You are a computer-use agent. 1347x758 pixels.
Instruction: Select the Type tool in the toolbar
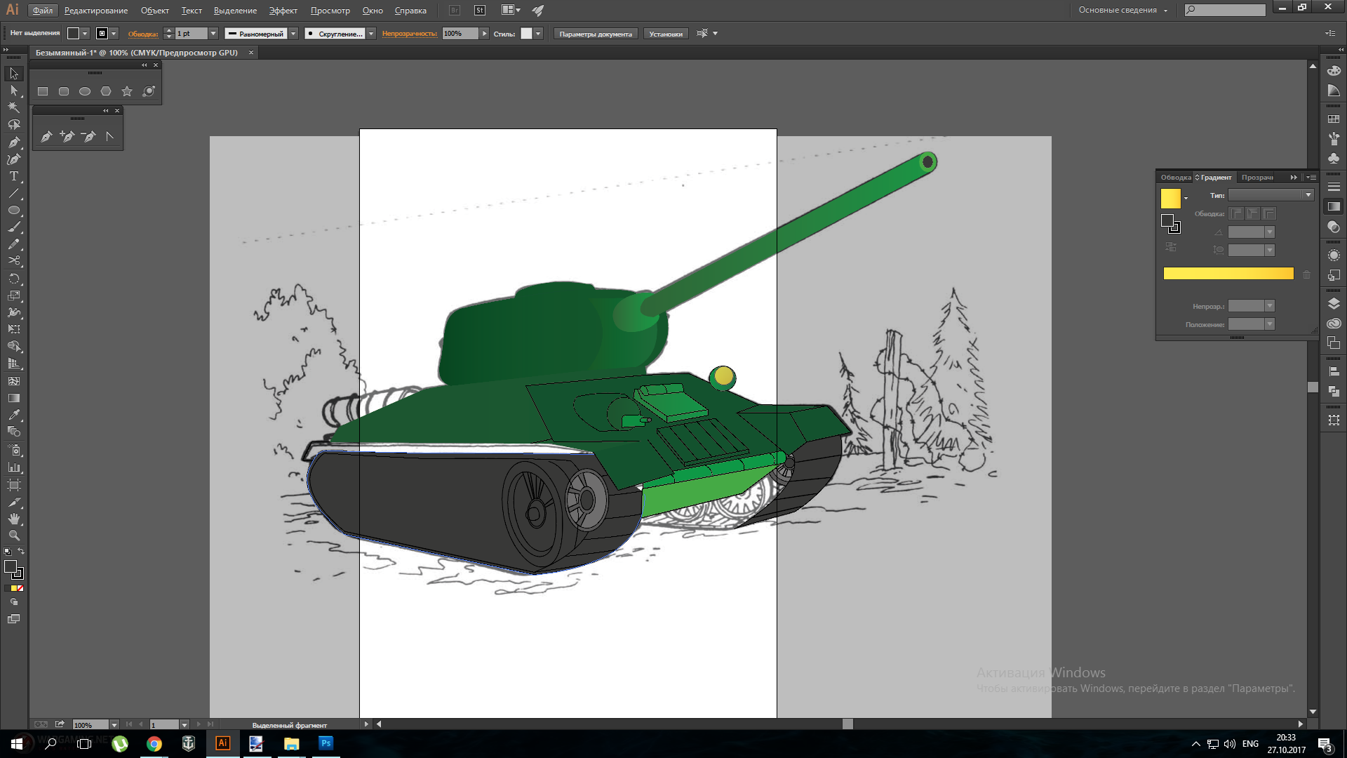click(13, 176)
